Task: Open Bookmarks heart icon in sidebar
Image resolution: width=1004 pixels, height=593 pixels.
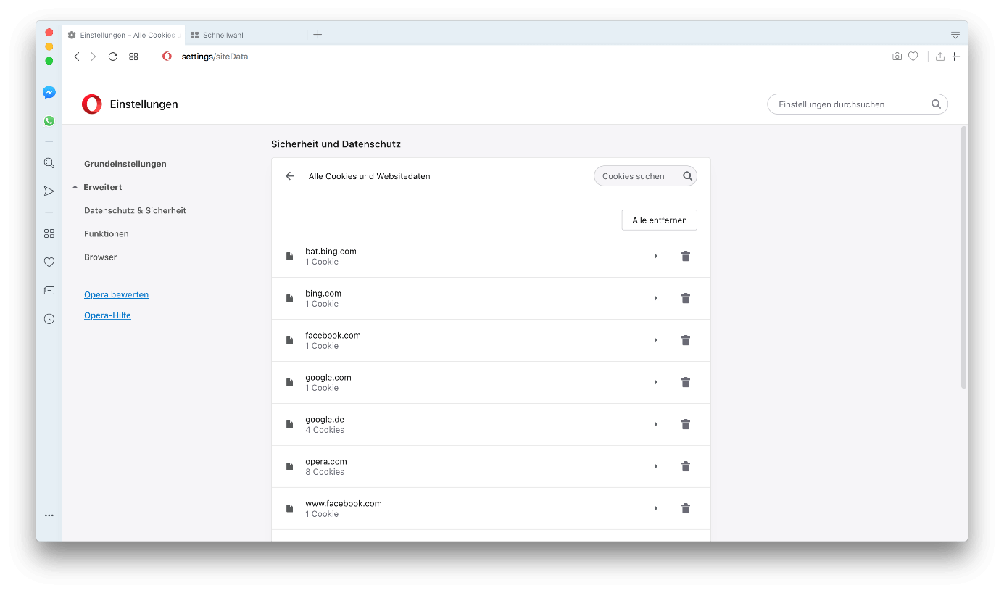Action: [49, 262]
